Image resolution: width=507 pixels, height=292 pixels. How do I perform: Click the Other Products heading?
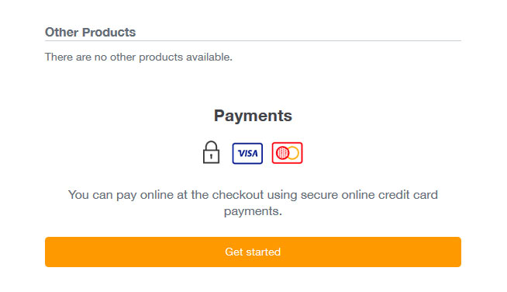tap(90, 32)
